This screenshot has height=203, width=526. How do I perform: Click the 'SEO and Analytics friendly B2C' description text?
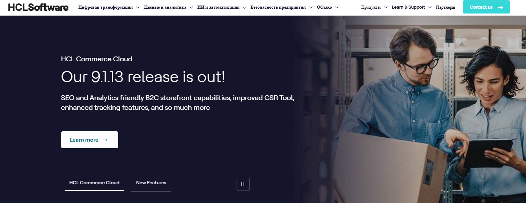(x=178, y=103)
